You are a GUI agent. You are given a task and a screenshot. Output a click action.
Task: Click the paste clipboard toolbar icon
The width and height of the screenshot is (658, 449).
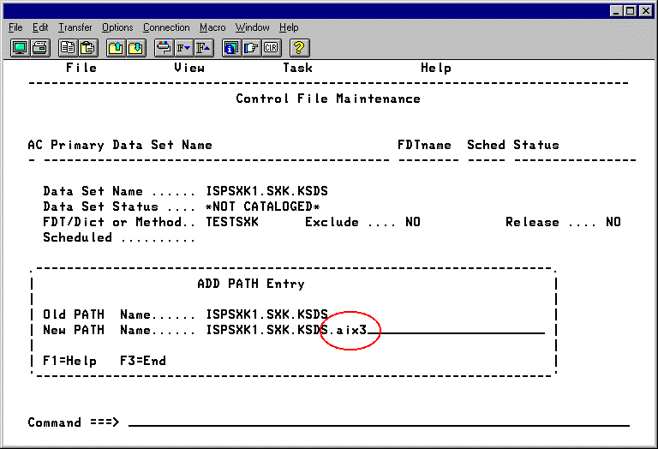pos(87,48)
